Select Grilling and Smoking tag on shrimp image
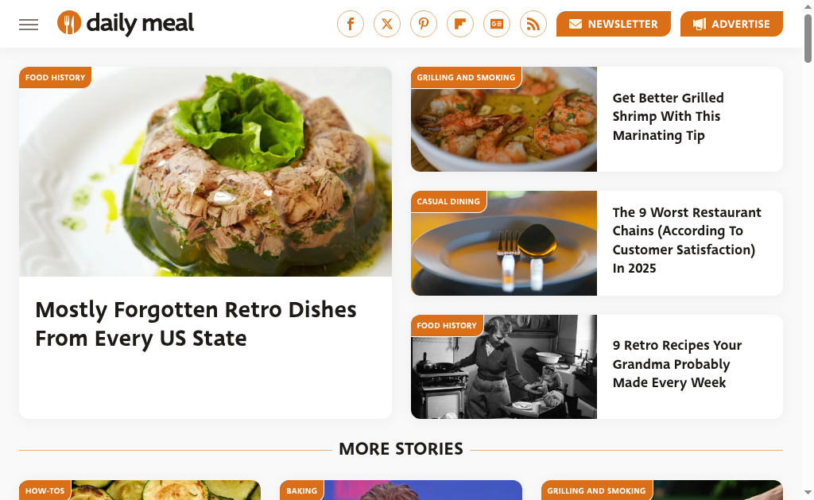This screenshot has height=500, width=814. [466, 77]
